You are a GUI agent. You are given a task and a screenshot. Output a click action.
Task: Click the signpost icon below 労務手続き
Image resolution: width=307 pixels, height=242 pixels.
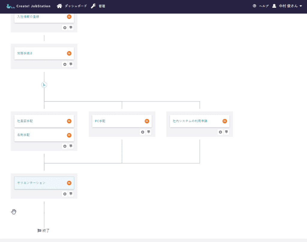coord(71,64)
